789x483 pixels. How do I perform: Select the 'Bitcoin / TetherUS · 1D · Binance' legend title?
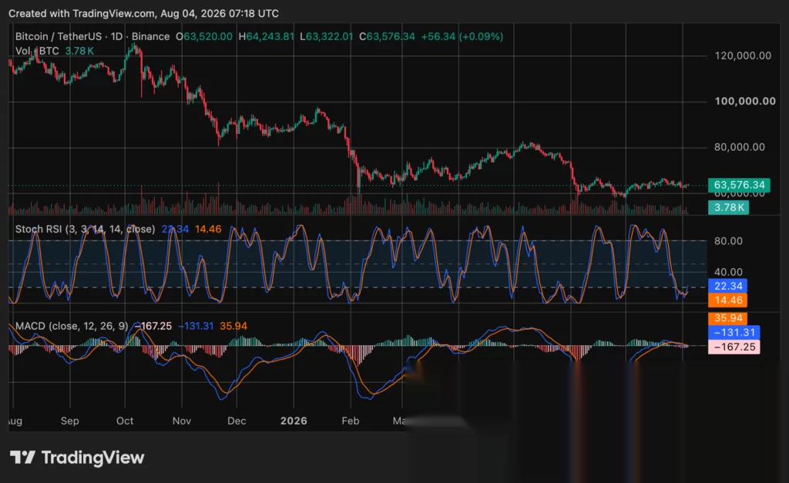(x=92, y=36)
